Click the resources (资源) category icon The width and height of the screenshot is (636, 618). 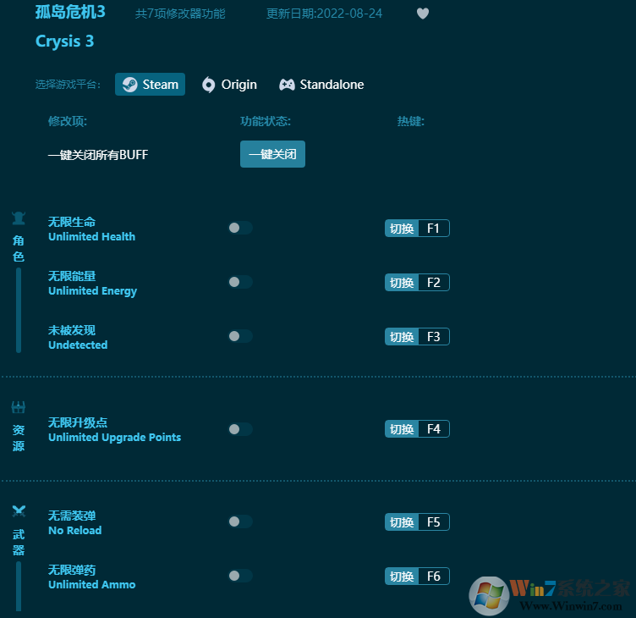tap(19, 407)
